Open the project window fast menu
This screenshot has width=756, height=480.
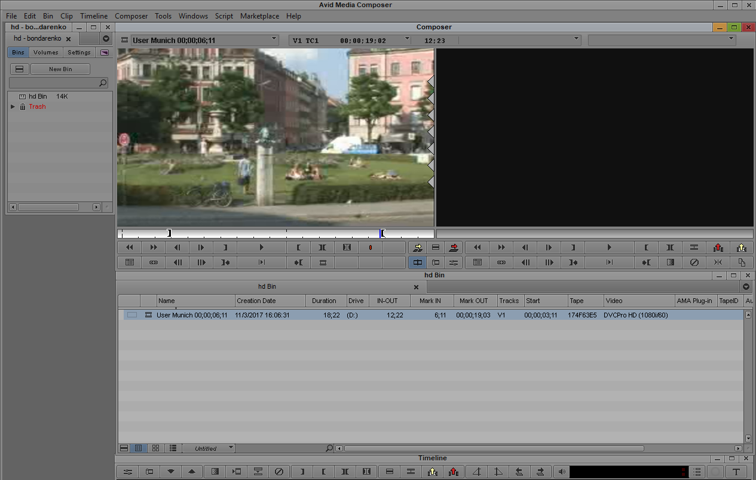pyautogui.click(x=106, y=38)
